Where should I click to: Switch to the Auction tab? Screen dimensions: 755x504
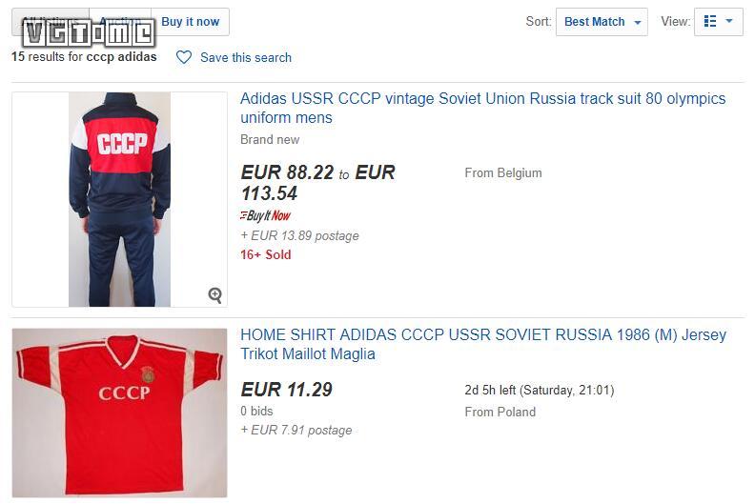(x=120, y=22)
